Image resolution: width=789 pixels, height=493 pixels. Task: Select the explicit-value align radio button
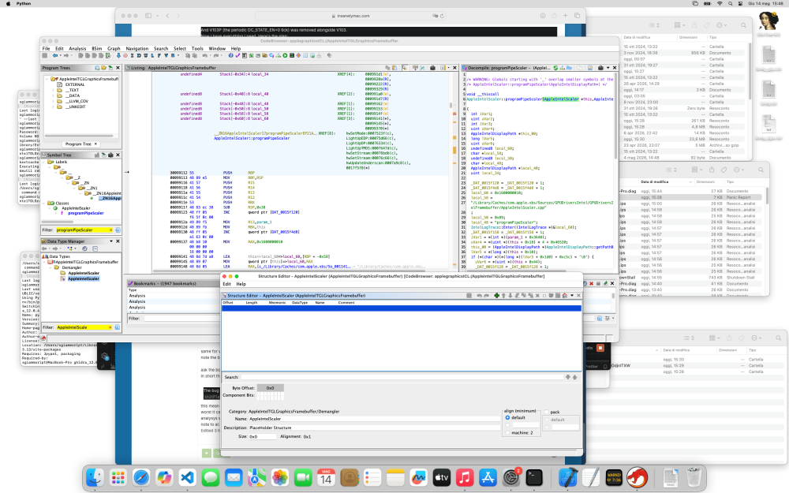507,425
